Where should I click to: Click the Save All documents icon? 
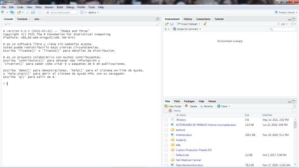point(33,12)
